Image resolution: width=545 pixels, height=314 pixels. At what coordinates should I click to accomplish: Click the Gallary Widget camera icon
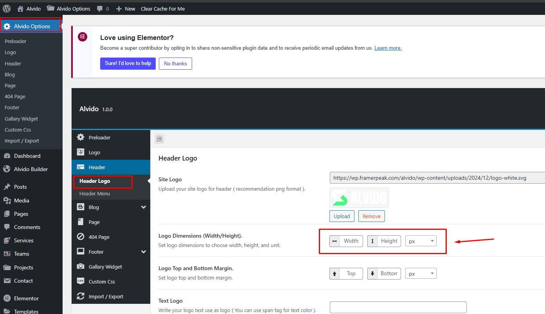(x=81, y=267)
